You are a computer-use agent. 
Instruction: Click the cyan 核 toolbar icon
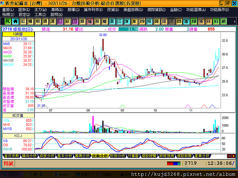point(149,21)
